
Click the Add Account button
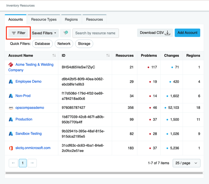pos(187,33)
